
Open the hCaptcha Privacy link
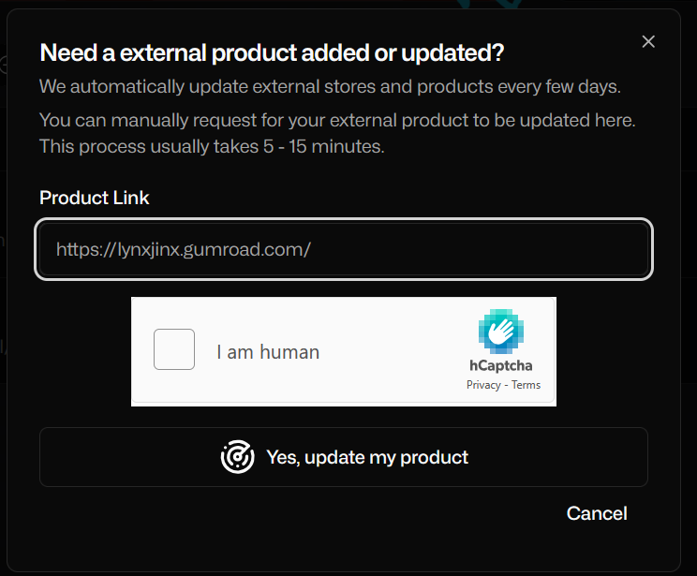click(483, 385)
